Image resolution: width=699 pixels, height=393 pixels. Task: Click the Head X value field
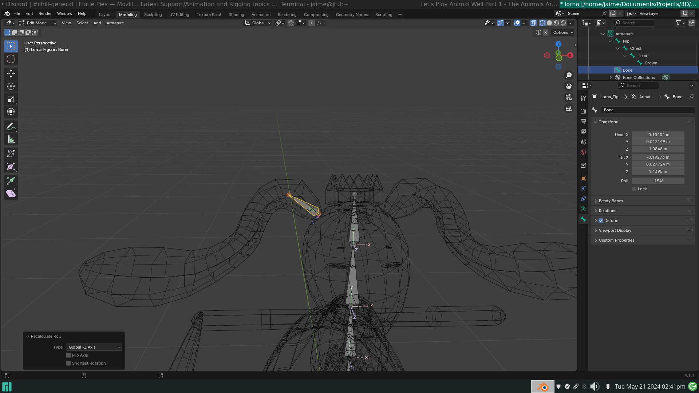658,135
